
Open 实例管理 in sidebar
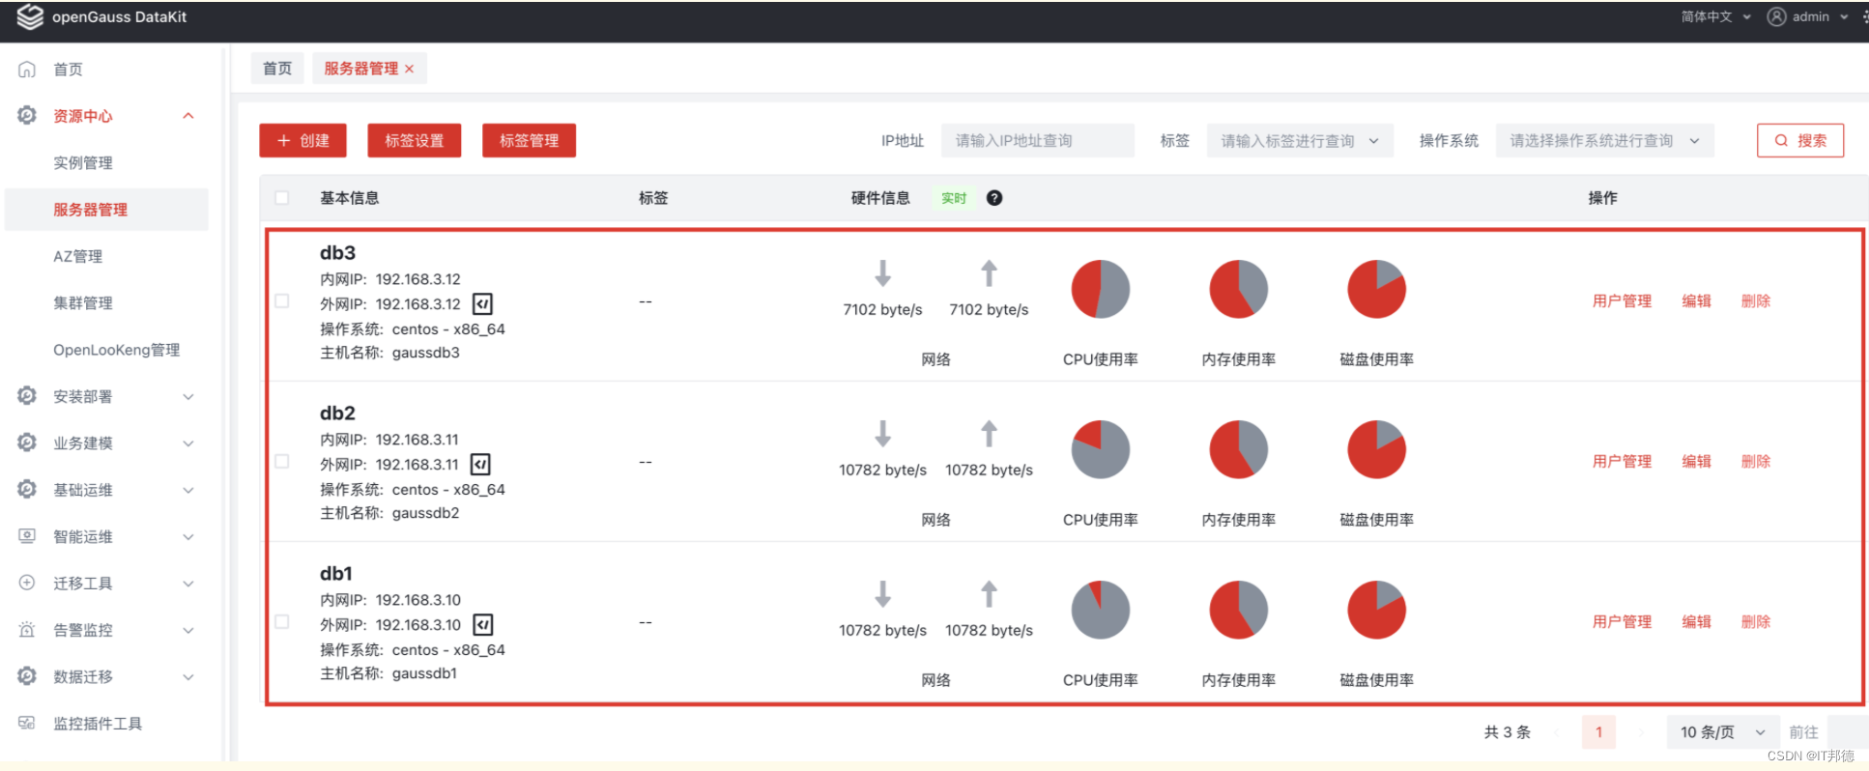pyautogui.click(x=83, y=163)
